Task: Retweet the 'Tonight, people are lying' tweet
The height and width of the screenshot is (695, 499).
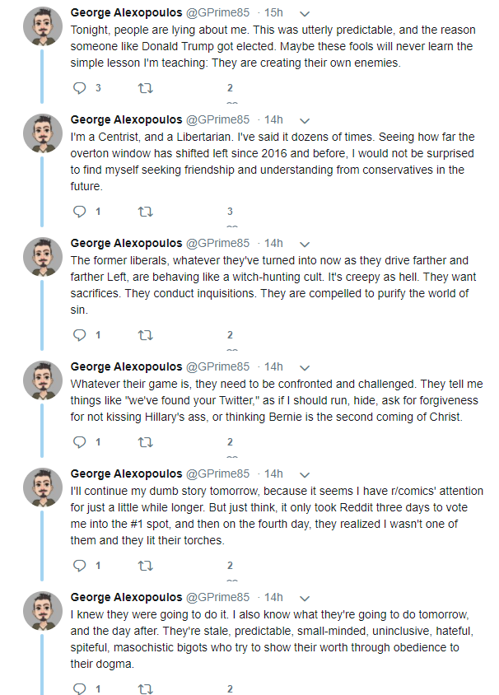Action: [x=146, y=88]
